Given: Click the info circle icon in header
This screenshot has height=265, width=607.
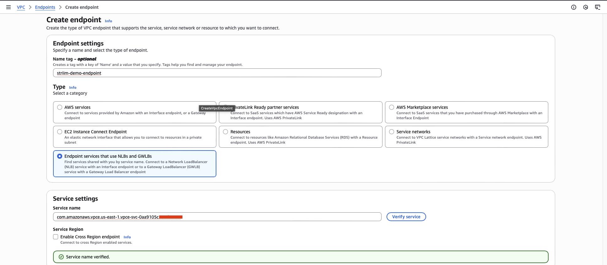Looking at the screenshot, I should (x=573, y=7).
